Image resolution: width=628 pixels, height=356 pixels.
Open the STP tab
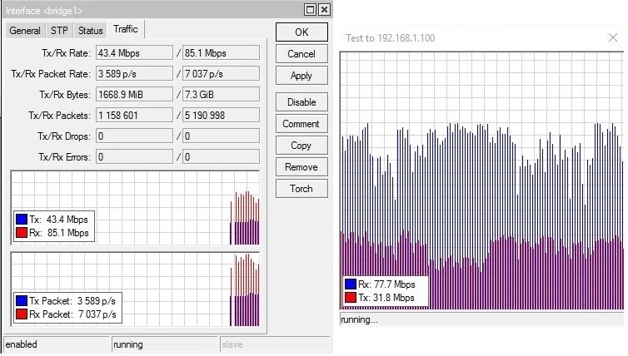click(60, 31)
